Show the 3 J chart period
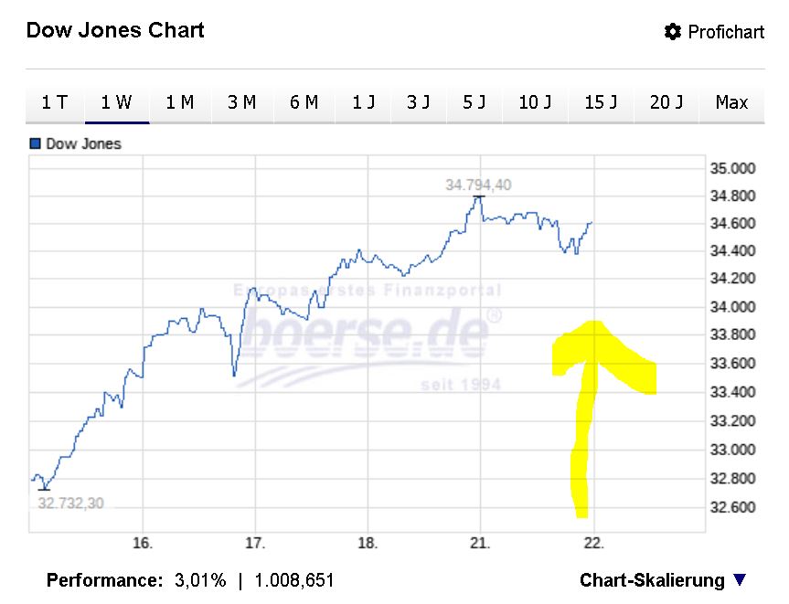Image resolution: width=789 pixels, height=604 pixels. coord(418,102)
